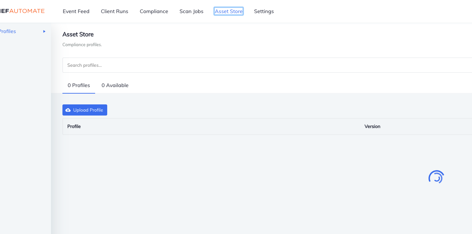Click the Version column header
472x234 pixels.
(x=372, y=126)
